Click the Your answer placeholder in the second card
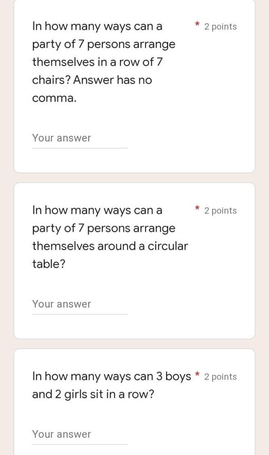This screenshot has height=455, width=269. [x=62, y=304]
